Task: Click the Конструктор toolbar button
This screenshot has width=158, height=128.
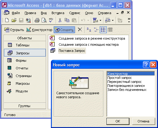Action: tap(39, 30)
